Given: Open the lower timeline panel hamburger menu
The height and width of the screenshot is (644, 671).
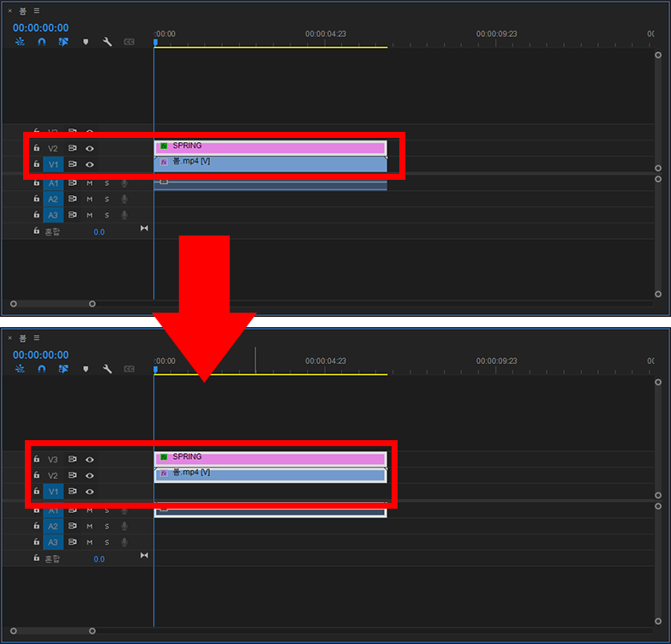Looking at the screenshot, I should (36, 338).
